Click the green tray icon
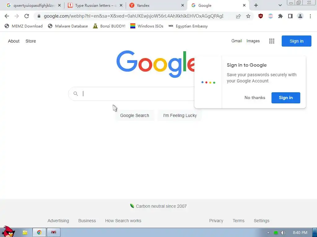This screenshot has width=317, height=237. (x=276, y=233)
